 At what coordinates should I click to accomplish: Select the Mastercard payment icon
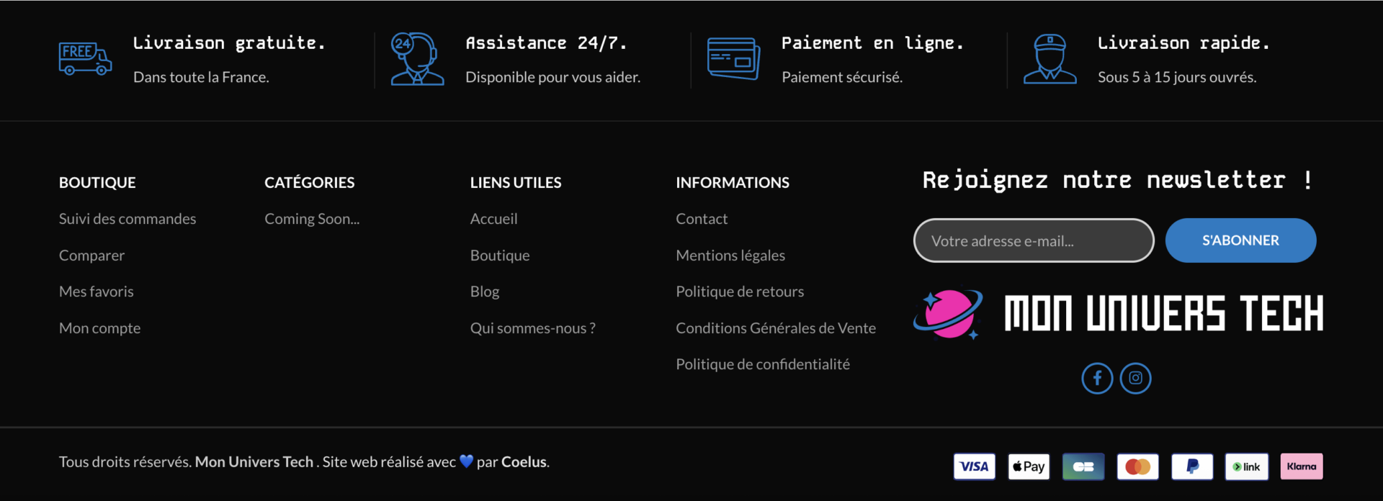1137,466
